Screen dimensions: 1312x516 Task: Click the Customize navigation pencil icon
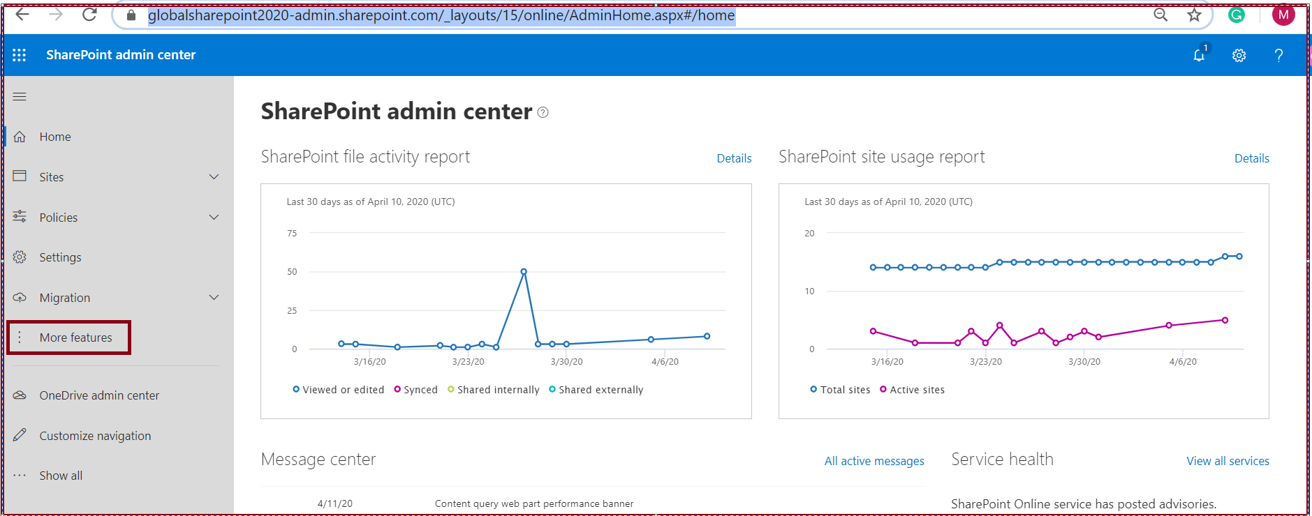pos(20,435)
